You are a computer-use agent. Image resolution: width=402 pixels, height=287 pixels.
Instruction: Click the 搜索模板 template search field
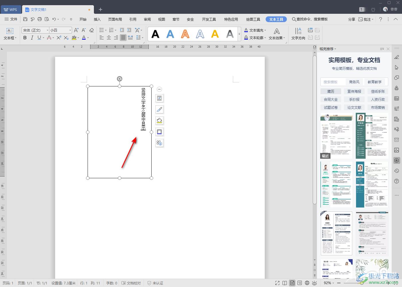click(333, 82)
